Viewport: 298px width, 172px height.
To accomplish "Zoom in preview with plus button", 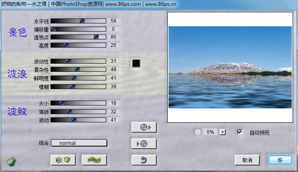I will pos(222,132).
